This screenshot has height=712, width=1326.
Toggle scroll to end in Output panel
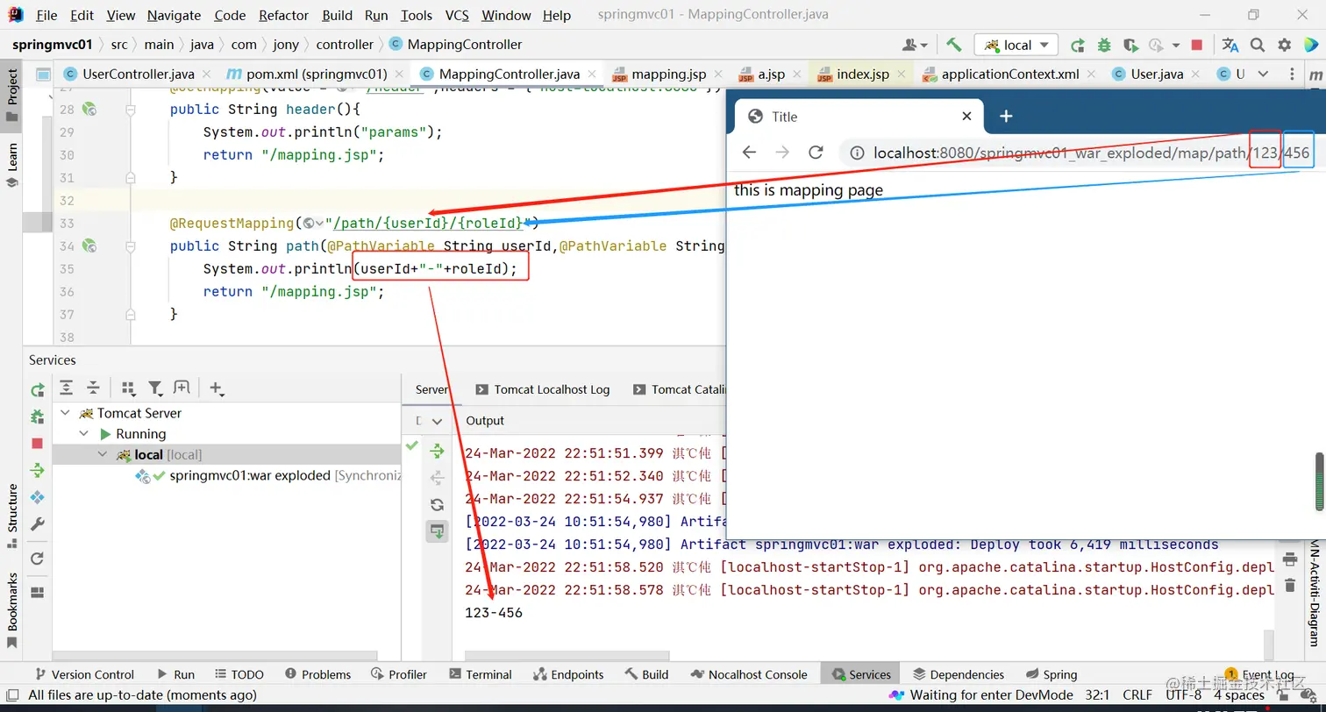click(437, 530)
